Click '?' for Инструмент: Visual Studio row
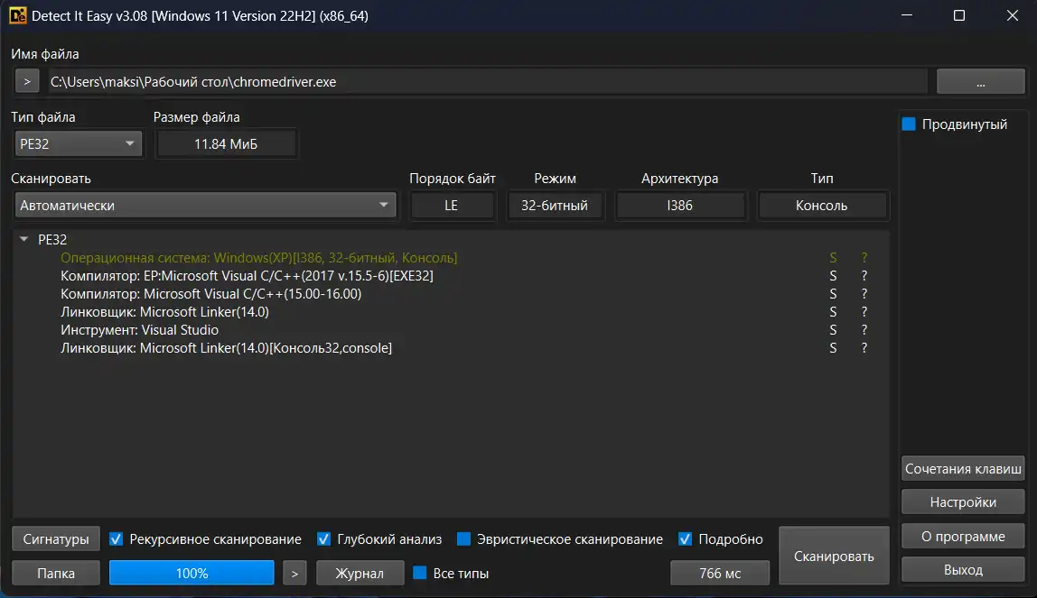The height and width of the screenshot is (598, 1037). click(864, 330)
